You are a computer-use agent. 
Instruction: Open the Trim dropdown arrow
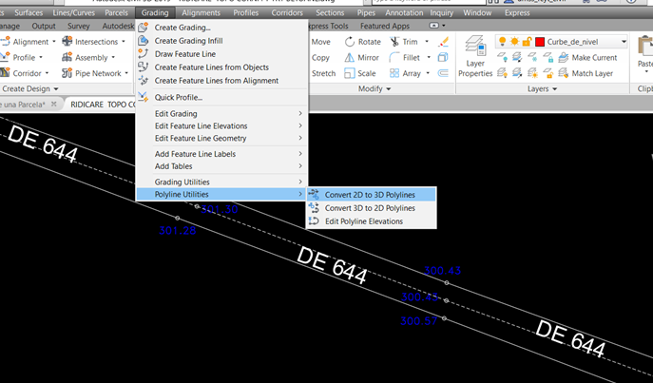[x=427, y=42]
